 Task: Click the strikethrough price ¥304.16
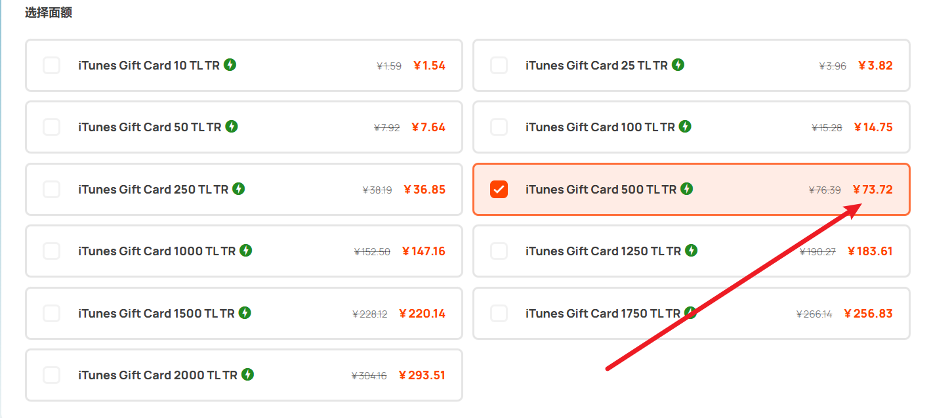tap(369, 376)
